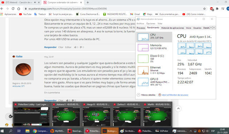
Task: Jump to page top with round arrow button
Action: (x=178, y=109)
